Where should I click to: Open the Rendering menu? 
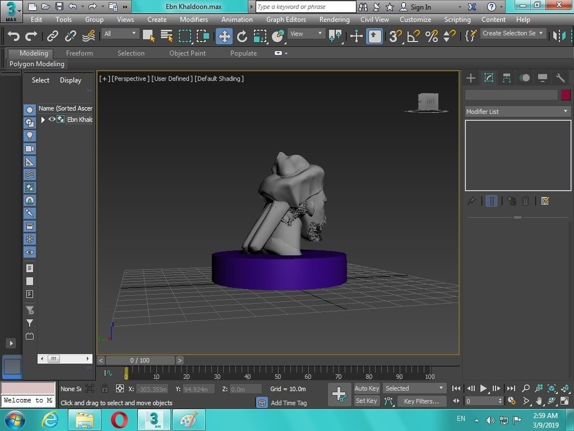click(334, 19)
